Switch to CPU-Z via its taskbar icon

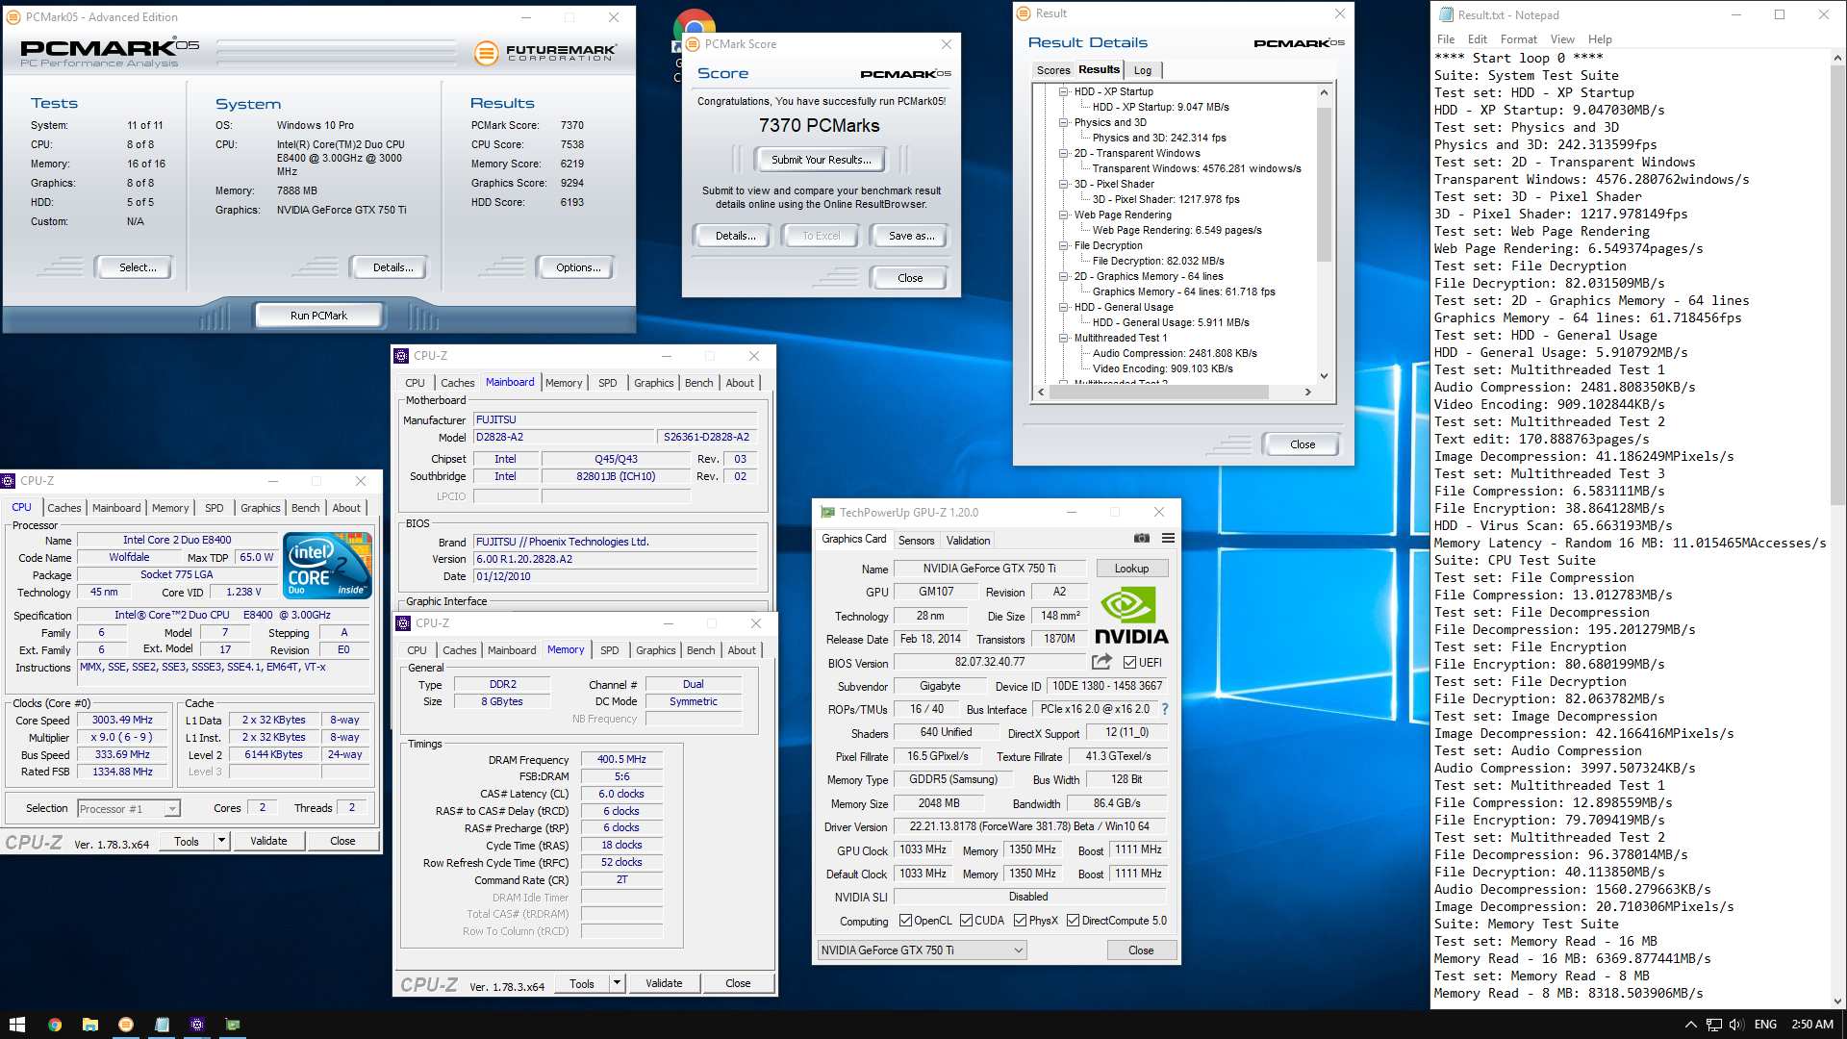point(197,1025)
